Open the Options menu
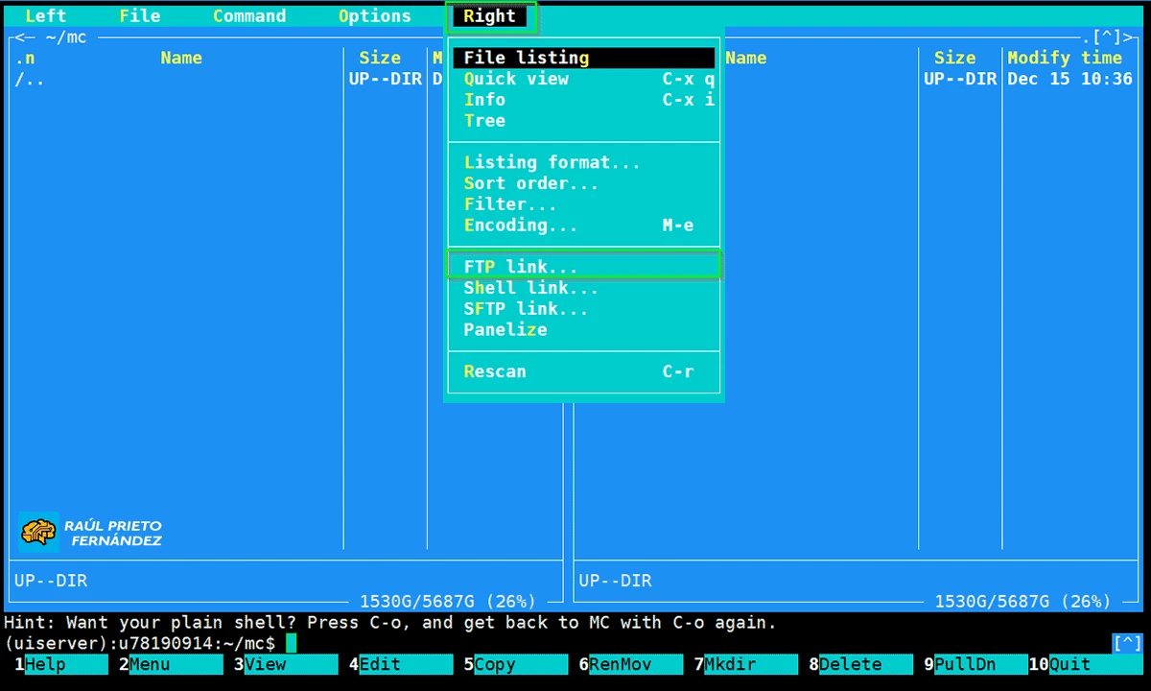This screenshot has width=1151, height=691. pos(374,16)
